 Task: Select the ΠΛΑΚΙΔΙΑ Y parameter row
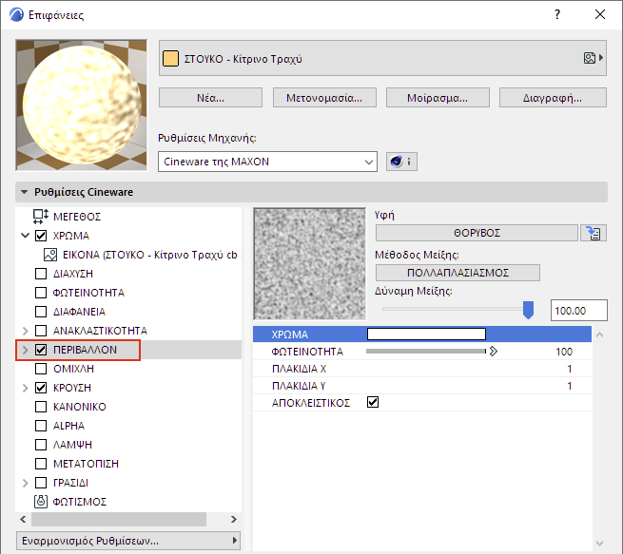point(422,386)
